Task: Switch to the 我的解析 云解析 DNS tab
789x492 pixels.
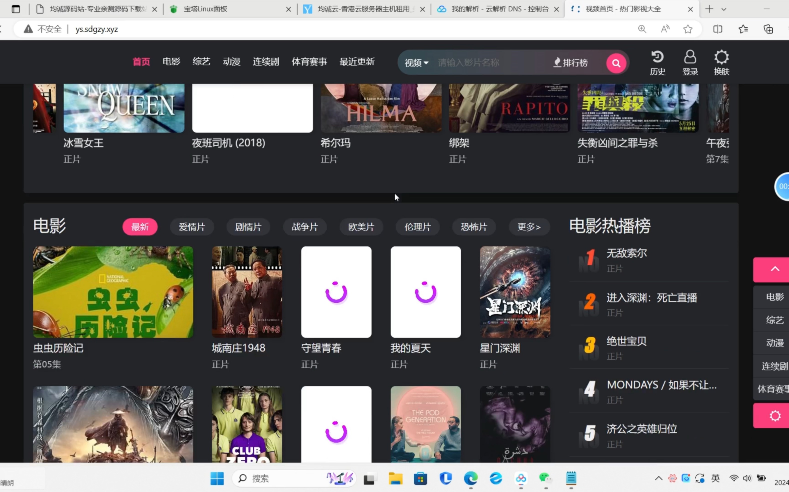Action: [498, 9]
